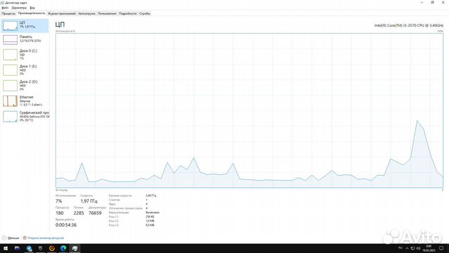Click the Windows Start button
This screenshot has height=253, width=449.
pyautogui.click(x=5, y=249)
